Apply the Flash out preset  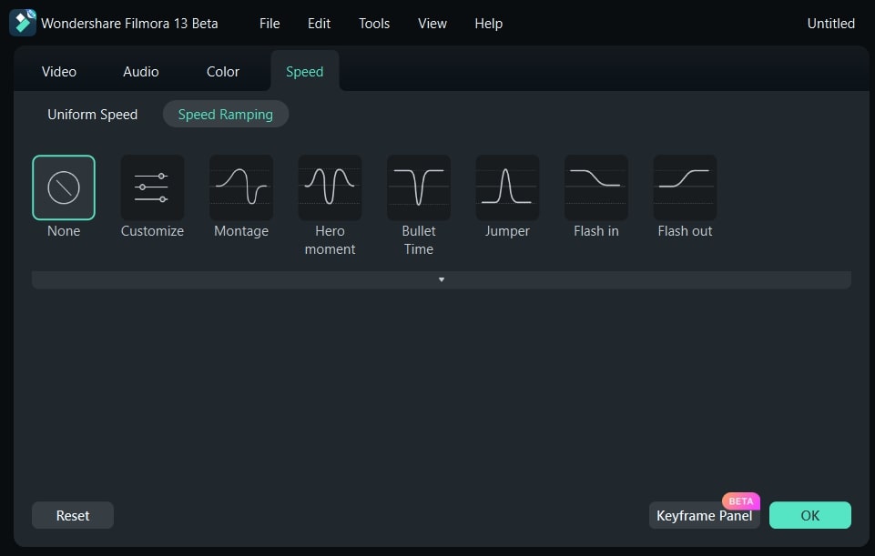pyautogui.click(x=685, y=187)
